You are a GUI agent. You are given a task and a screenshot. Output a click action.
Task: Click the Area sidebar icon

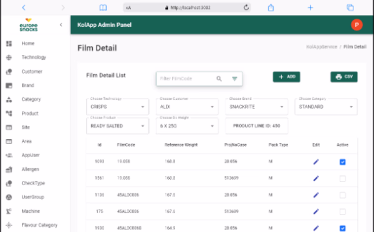9,142
